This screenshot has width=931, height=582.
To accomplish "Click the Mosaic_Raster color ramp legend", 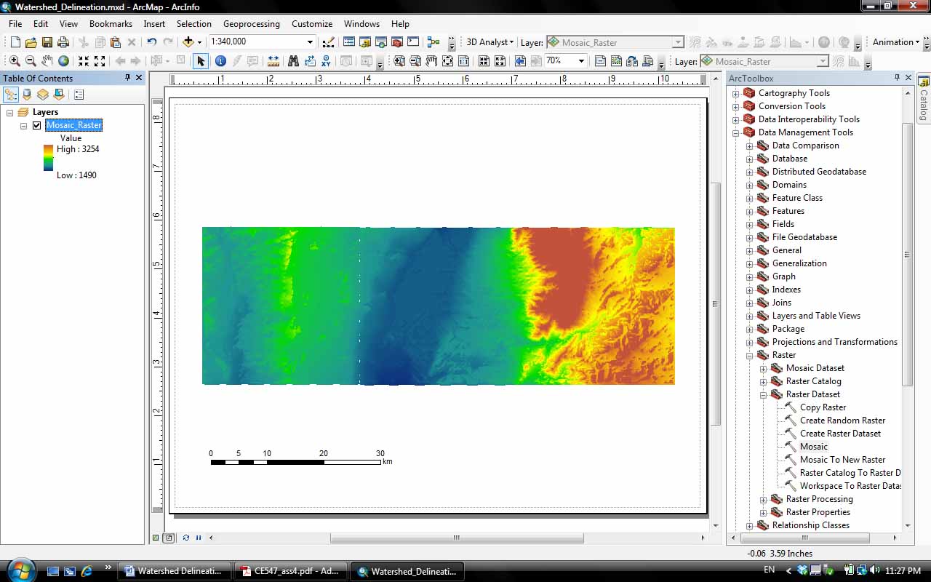I will pyautogui.click(x=48, y=158).
